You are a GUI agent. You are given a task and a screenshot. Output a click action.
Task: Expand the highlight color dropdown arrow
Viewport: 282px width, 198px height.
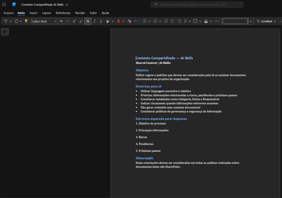[113, 21]
